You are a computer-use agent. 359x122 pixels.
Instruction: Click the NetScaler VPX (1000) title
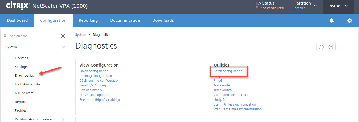point(60,6)
